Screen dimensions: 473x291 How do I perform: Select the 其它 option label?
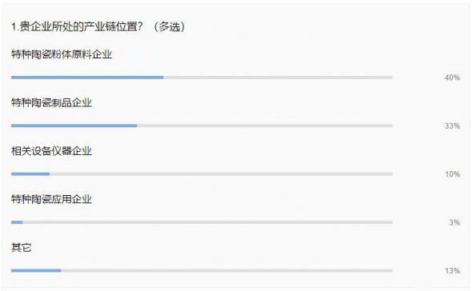21,247
